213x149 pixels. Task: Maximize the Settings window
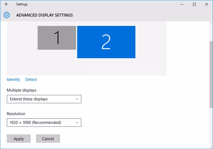[194, 4]
